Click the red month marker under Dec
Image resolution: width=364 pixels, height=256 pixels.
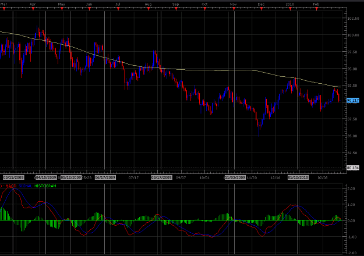tap(261, 9)
